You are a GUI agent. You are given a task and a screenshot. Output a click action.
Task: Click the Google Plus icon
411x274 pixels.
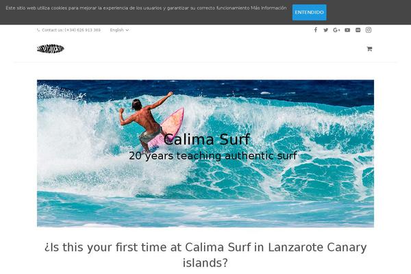coord(336,30)
